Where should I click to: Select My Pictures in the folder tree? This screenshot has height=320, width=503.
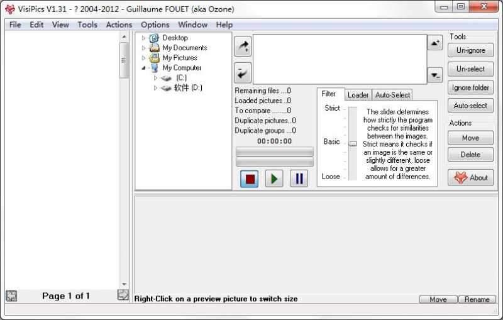coord(179,58)
